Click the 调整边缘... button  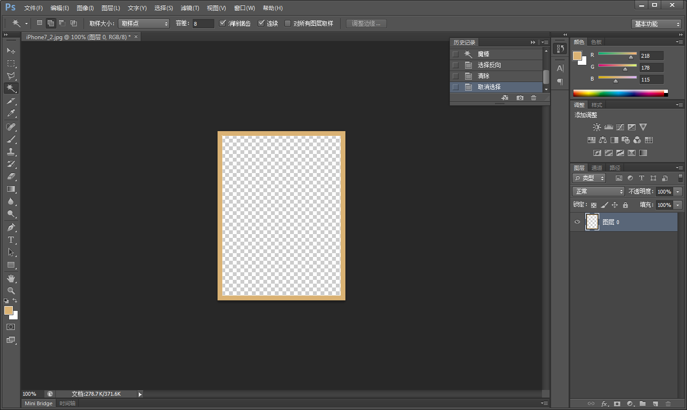coord(366,23)
